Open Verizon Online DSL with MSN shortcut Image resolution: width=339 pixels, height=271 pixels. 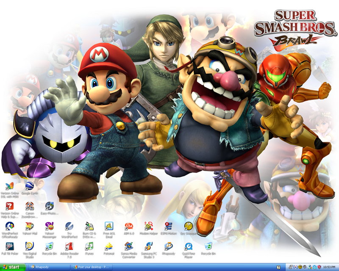pos(10,190)
